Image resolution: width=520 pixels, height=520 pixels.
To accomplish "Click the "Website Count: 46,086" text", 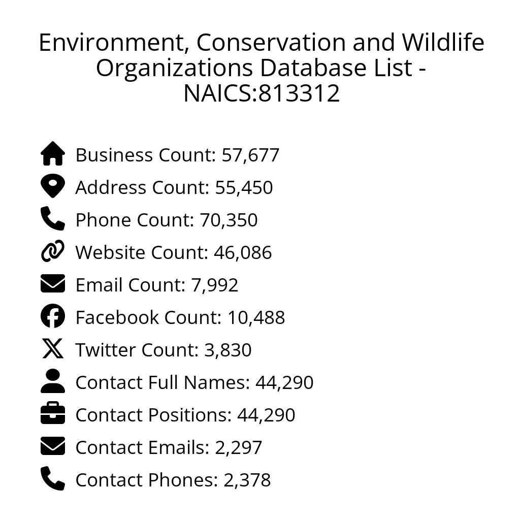I will (174, 252).
